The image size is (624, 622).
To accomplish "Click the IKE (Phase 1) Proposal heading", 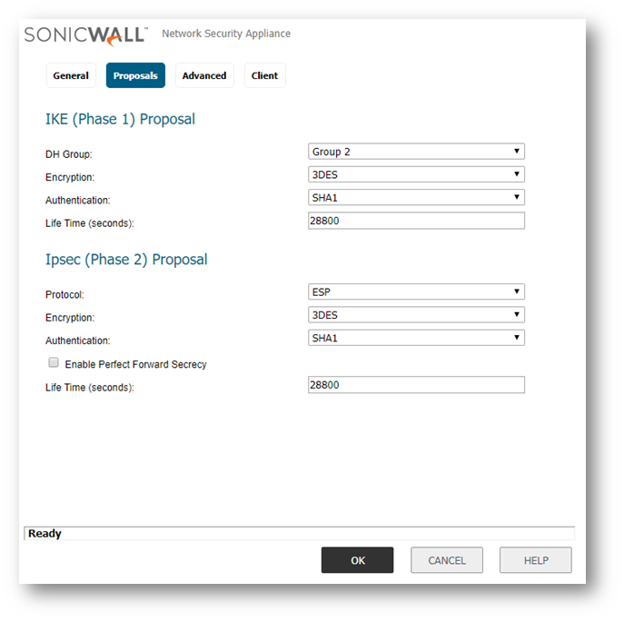I will tap(120, 119).
